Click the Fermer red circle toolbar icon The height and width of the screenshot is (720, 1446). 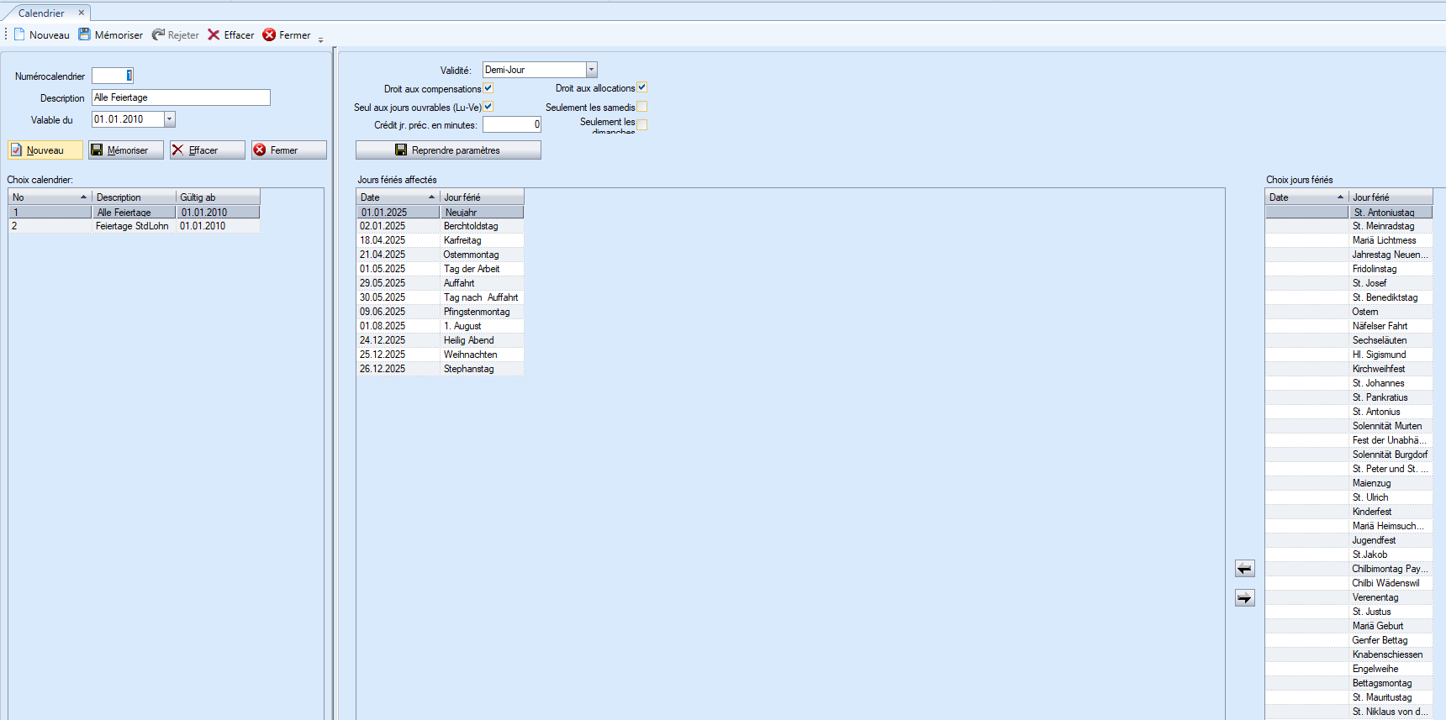[x=269, y=34]
